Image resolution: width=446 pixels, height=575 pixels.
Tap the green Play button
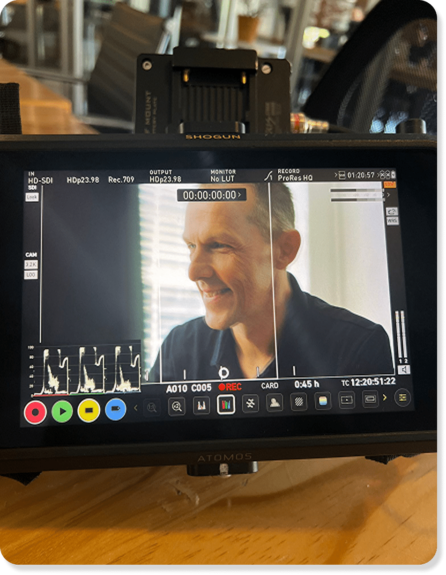click(62, 412)
